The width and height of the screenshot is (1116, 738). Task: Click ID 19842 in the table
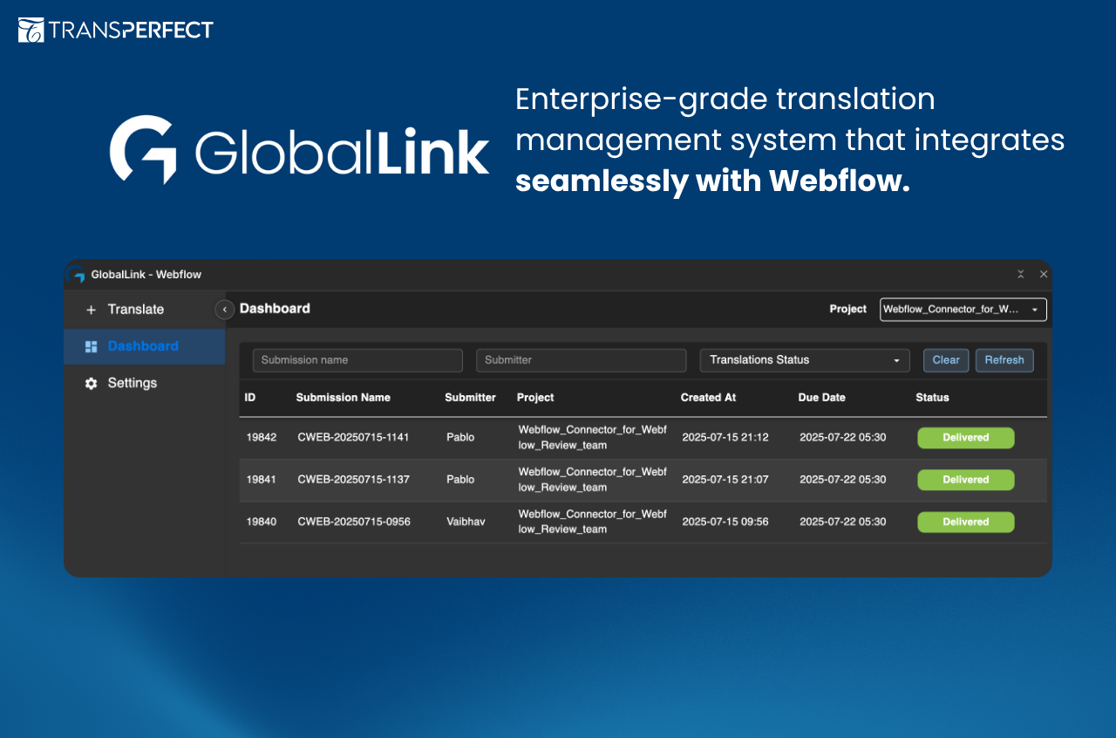tap(262, 438)
